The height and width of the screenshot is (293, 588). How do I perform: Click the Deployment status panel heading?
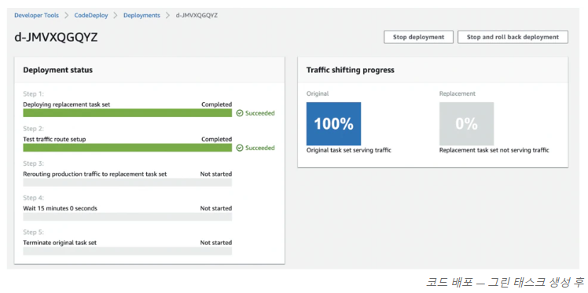[57, 70]
